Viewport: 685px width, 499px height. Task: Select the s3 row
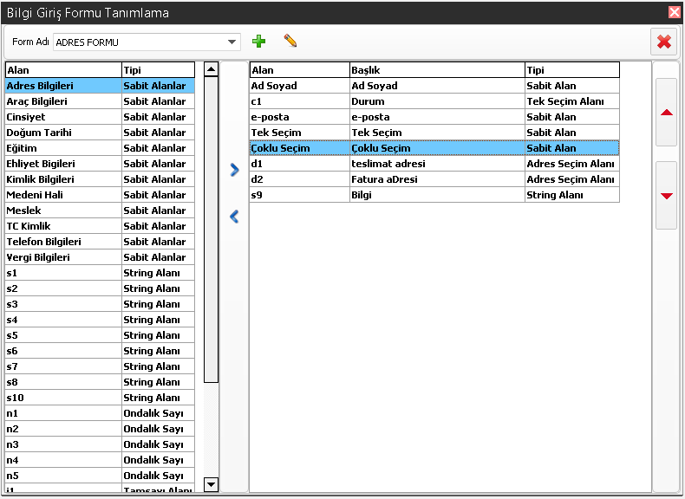(x=100, y=304)
